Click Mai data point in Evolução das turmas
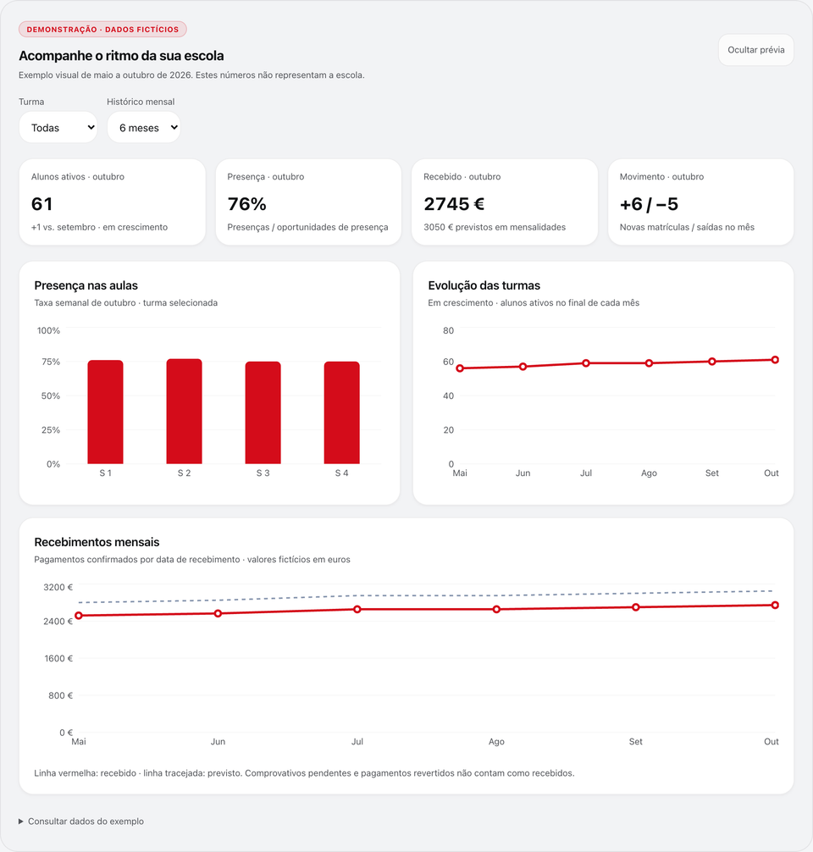 tap(460, 368)
